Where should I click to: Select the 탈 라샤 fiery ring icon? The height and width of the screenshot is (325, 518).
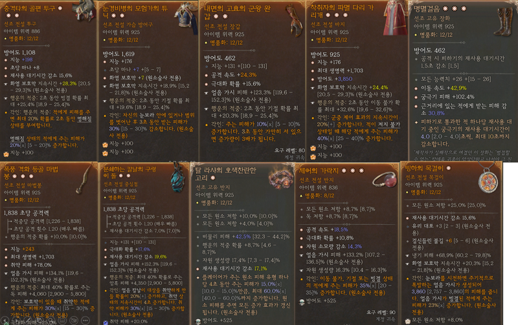281,177
